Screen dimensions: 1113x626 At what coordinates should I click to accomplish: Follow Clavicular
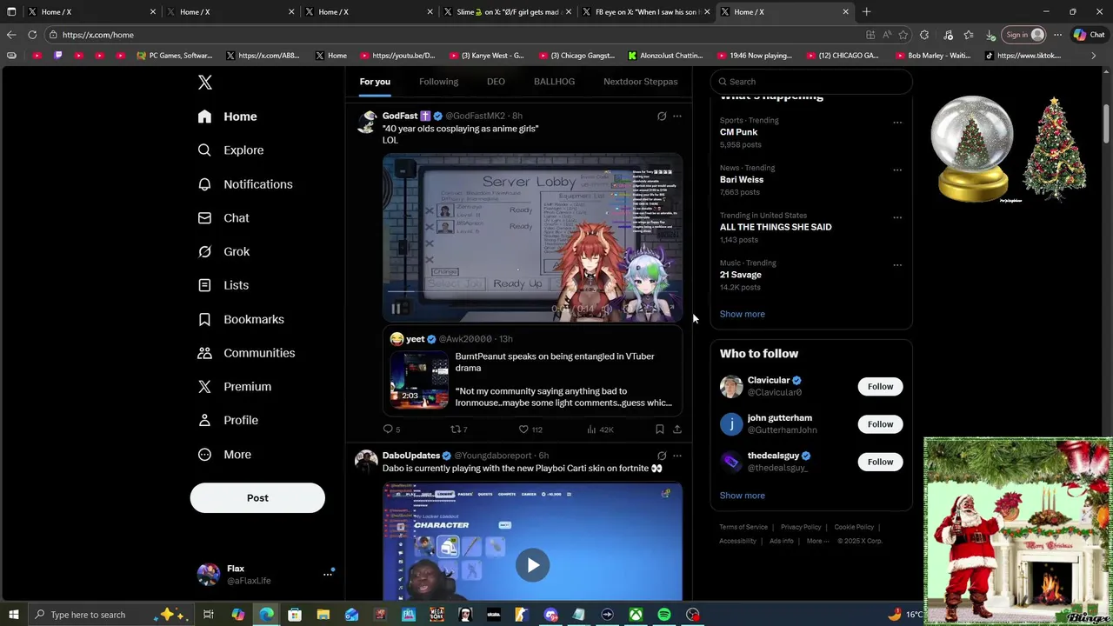click(880, 387)
